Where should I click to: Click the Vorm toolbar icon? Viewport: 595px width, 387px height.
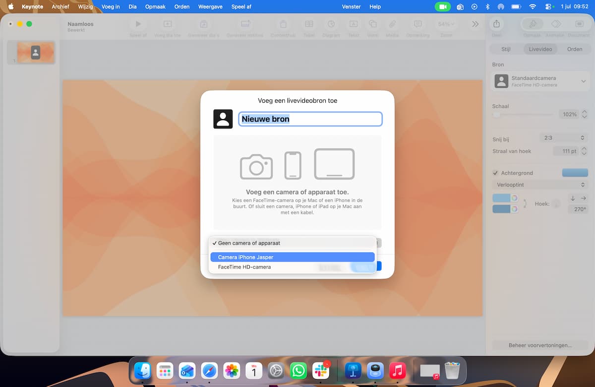click(x=373, y=24)
